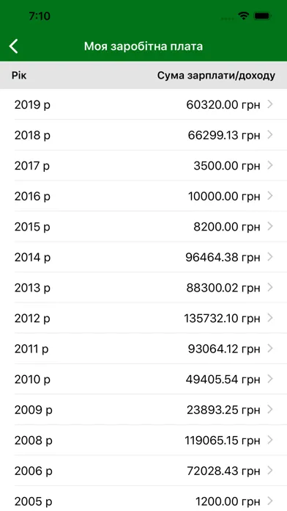Click chevron beside 3500.00 грн

point(270,165)
